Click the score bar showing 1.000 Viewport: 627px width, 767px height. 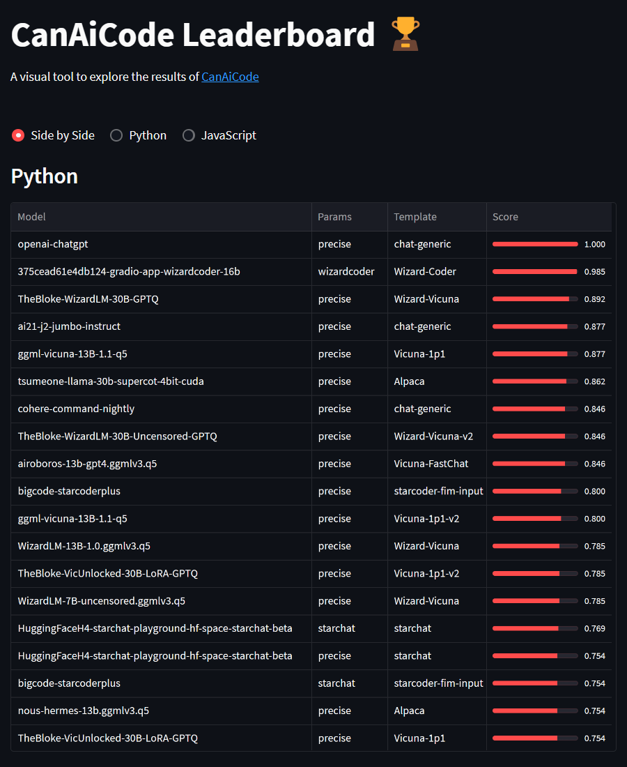point(535,244)
